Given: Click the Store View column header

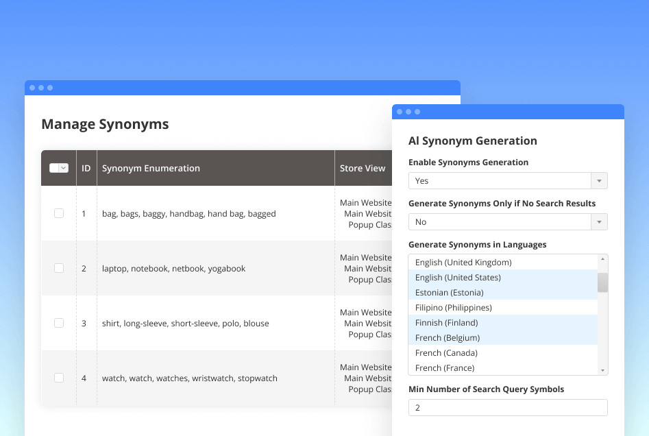Looking at the screenshot, I should pos(363,168).
